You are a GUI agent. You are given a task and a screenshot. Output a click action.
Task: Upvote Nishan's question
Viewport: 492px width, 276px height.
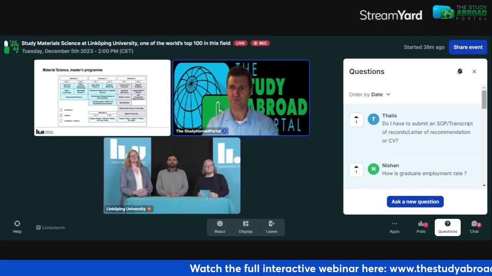coord(356,169)
